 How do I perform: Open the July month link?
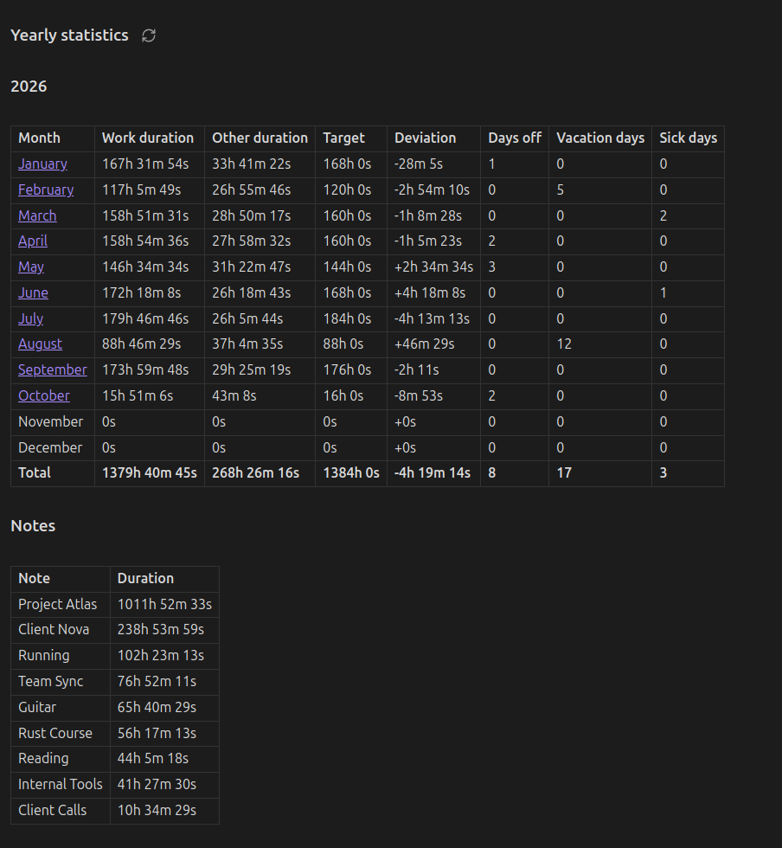(x=31, y=318)
